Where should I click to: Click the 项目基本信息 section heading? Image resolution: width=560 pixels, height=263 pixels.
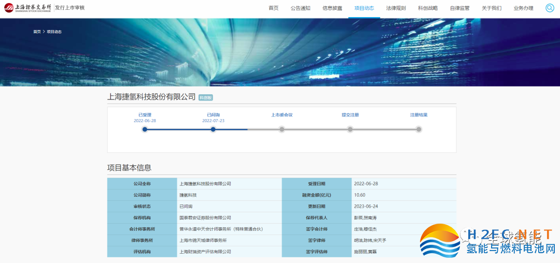(129, 168)
